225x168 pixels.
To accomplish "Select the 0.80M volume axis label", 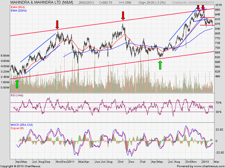I will pyautogui.click(x=5, y=87).
